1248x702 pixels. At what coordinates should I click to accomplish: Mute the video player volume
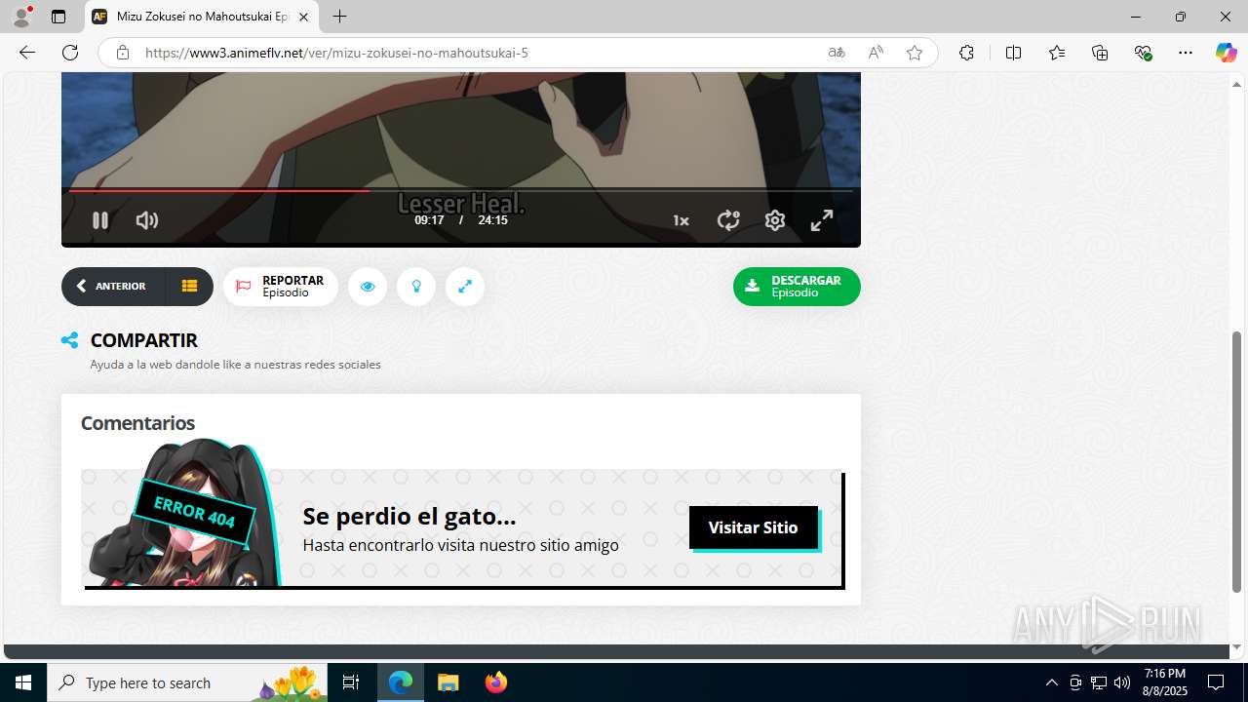147,220
